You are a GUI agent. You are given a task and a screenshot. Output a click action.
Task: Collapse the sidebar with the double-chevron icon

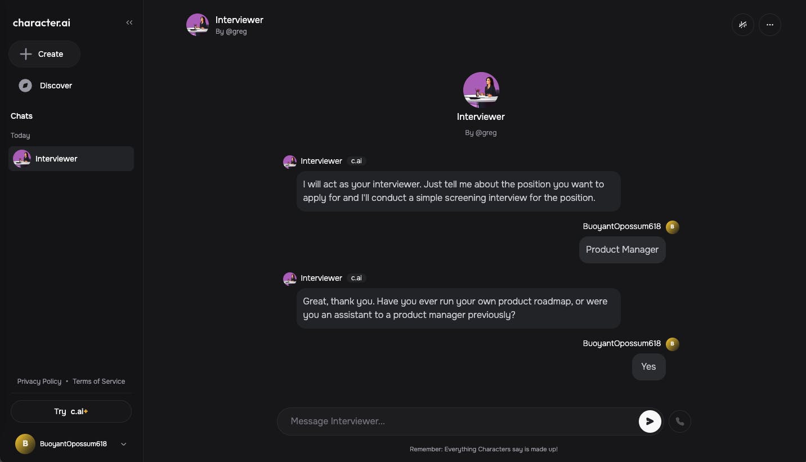coord(129,23)
